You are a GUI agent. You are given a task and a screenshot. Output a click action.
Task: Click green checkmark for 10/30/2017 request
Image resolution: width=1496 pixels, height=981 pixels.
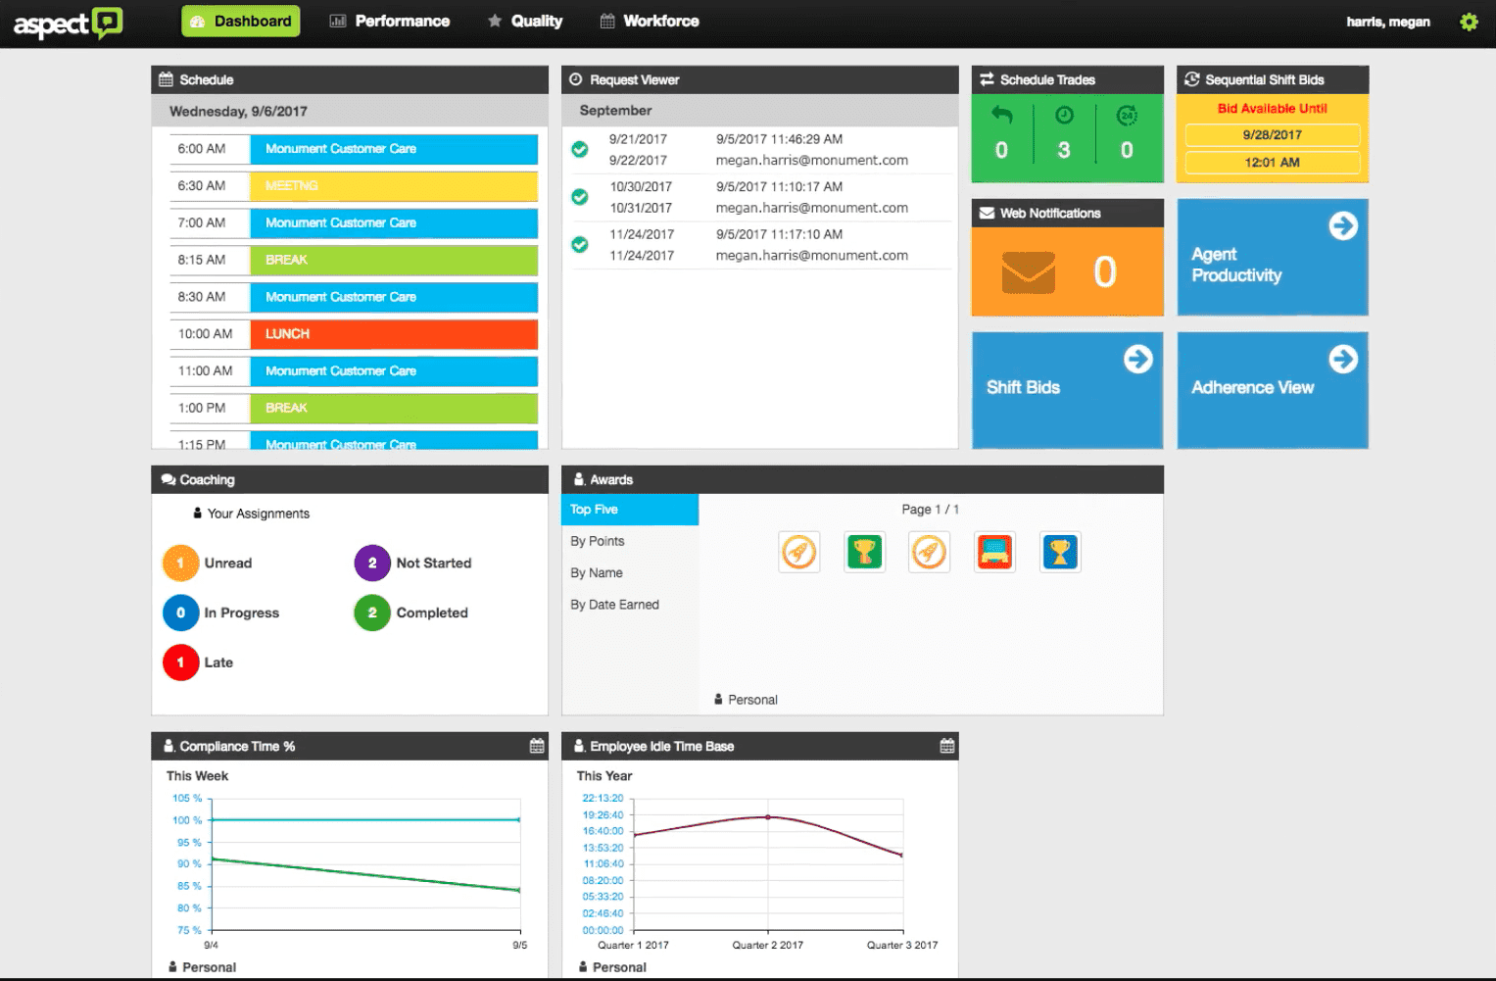580,197
